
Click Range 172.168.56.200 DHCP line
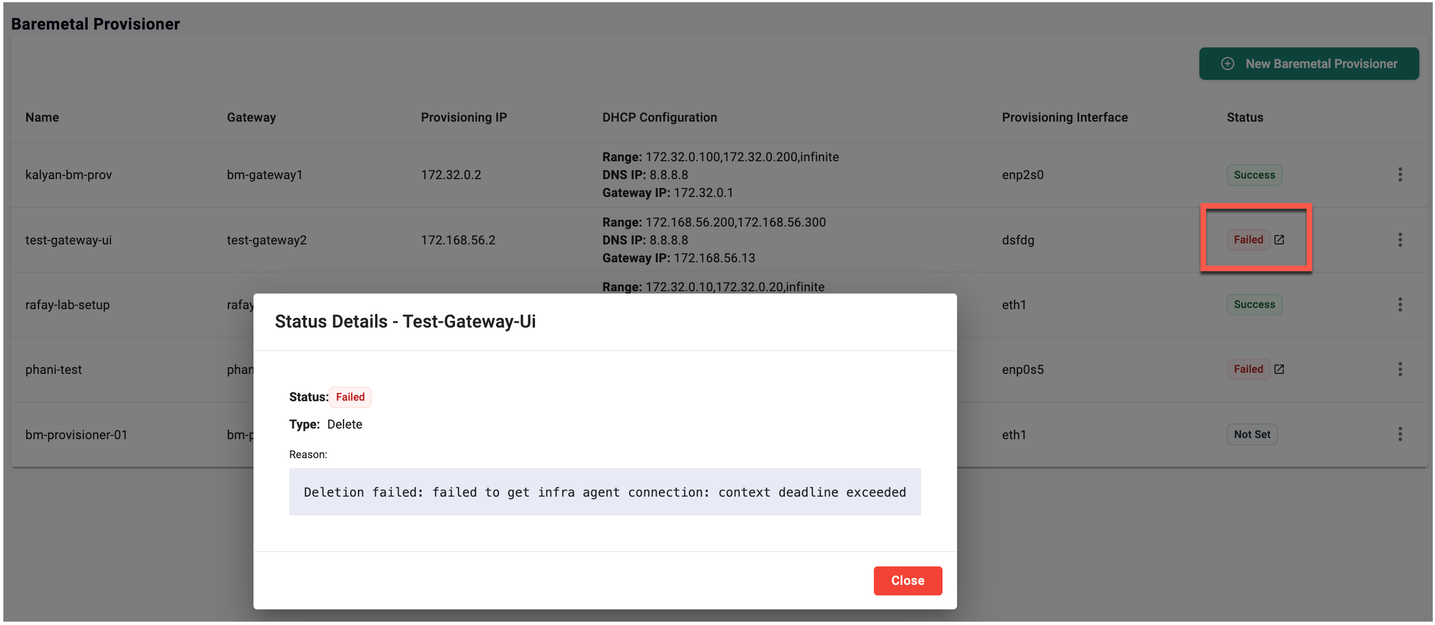point(714,222)
